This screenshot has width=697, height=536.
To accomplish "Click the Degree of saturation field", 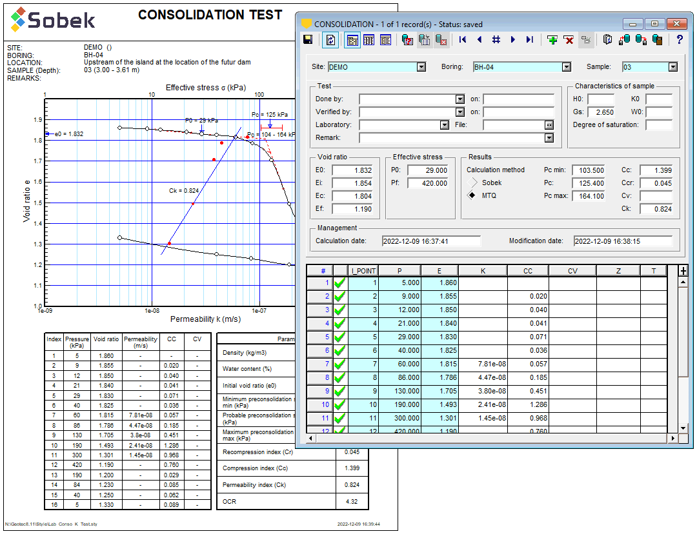I will [659, 125].
